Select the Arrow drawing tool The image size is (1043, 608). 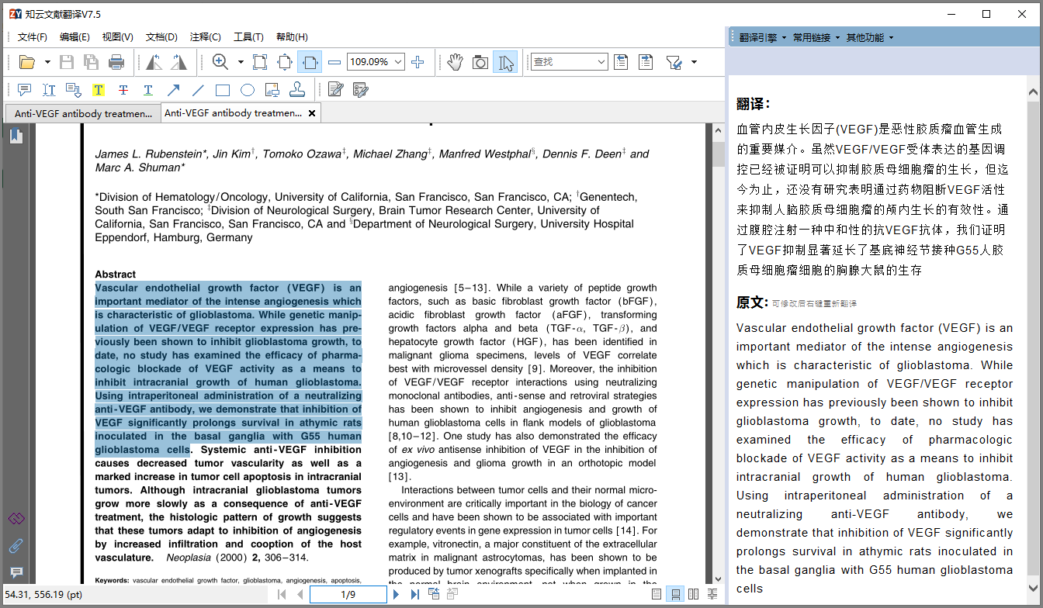[173, 90]
